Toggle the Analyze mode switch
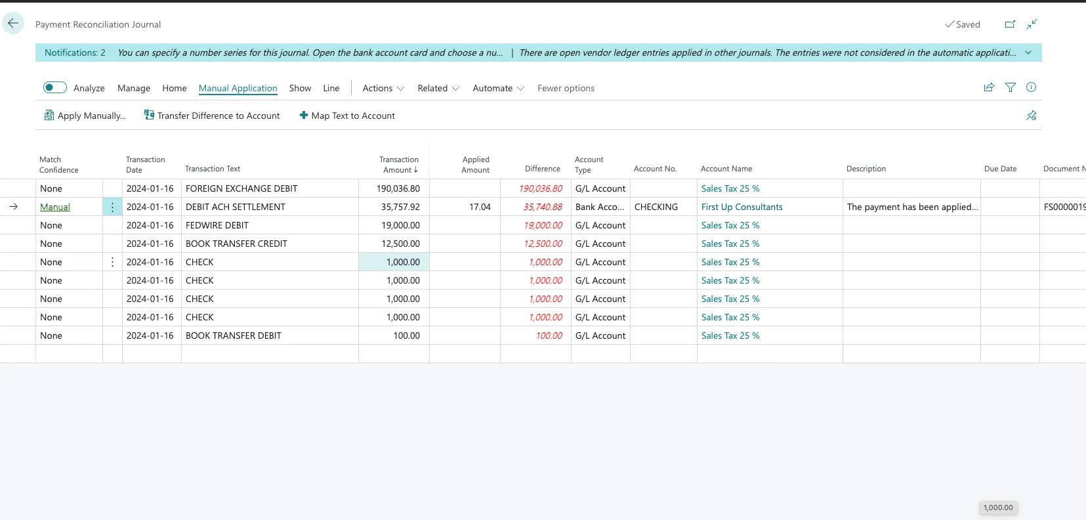The width and height of the screenshot is (1086, 520). [x=55, y=87]
